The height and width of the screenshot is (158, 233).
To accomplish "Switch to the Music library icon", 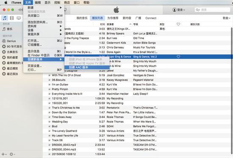I will tap(5, 18).
